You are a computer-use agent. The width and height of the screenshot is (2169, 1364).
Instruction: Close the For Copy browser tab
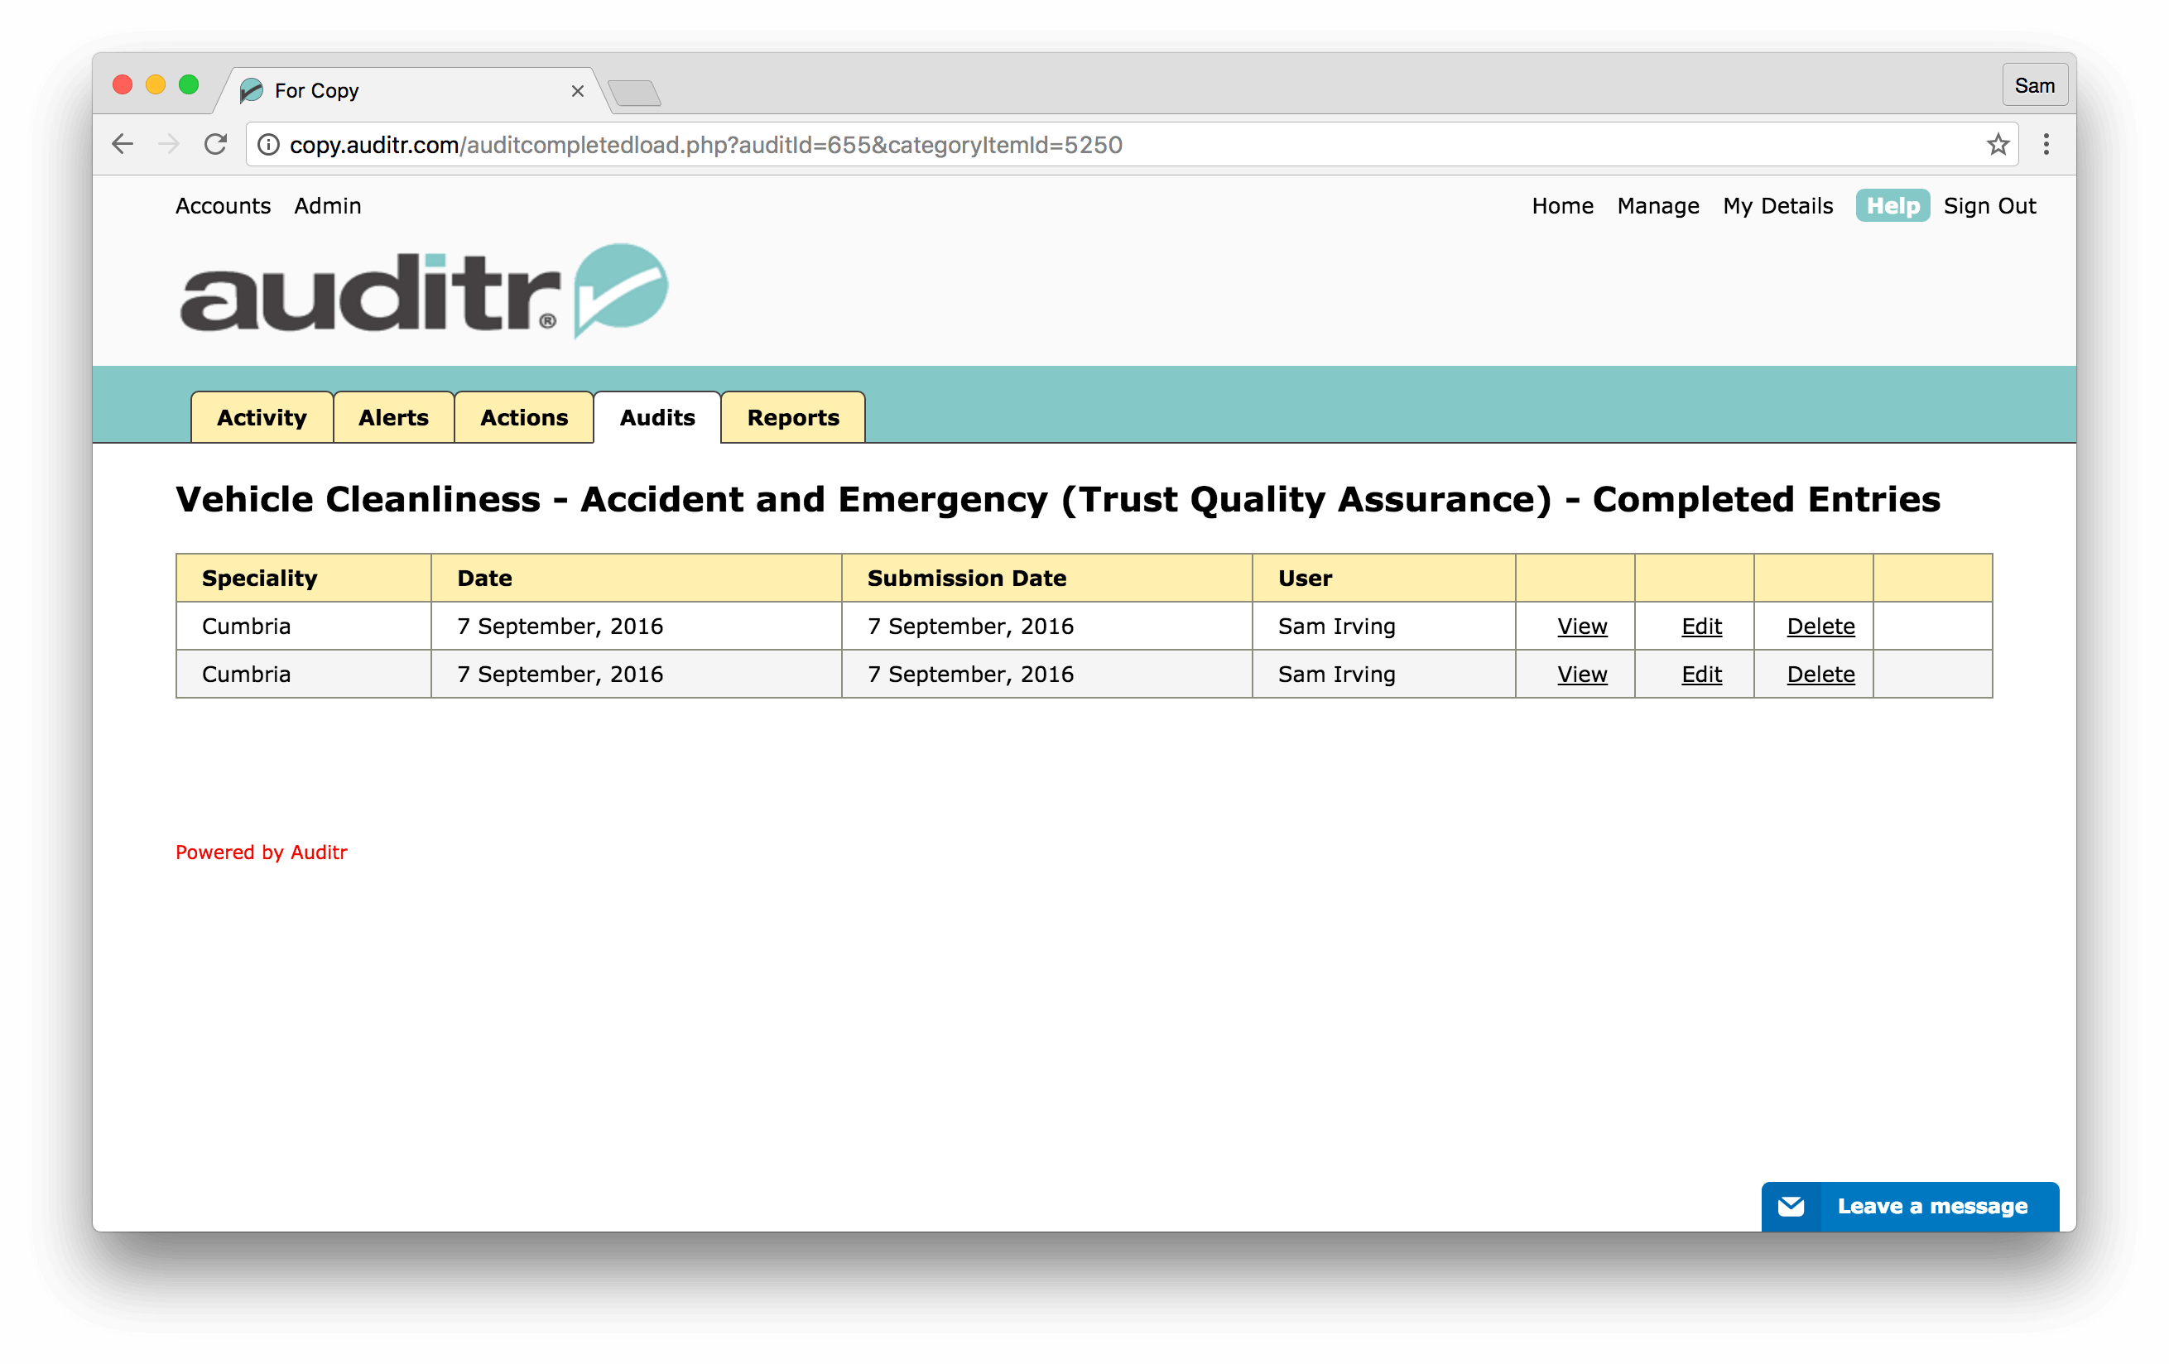pos(579,91)
